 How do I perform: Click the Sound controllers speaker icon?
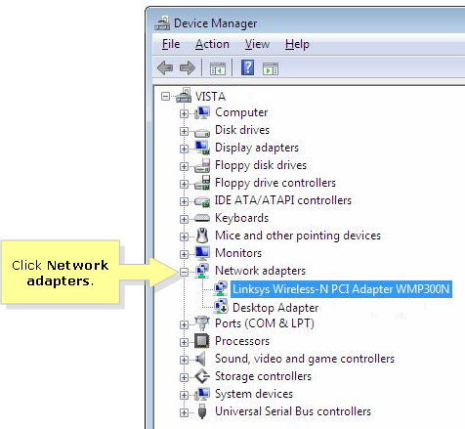point(200,359)
